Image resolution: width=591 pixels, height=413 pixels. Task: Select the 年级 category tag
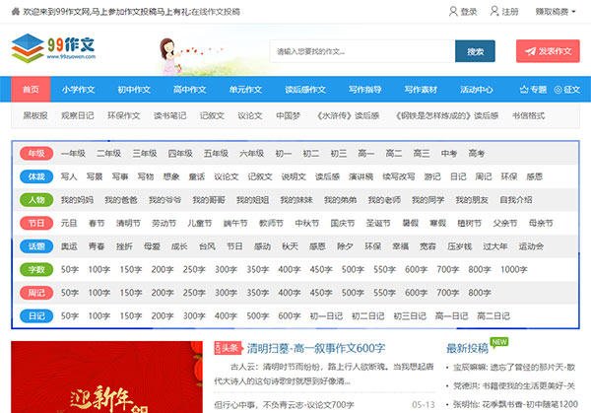click(x=36, y=154)
